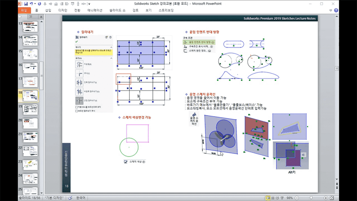Click Fit slide to window icon
This screenshot has width=357, height=201.
[332, 198]
